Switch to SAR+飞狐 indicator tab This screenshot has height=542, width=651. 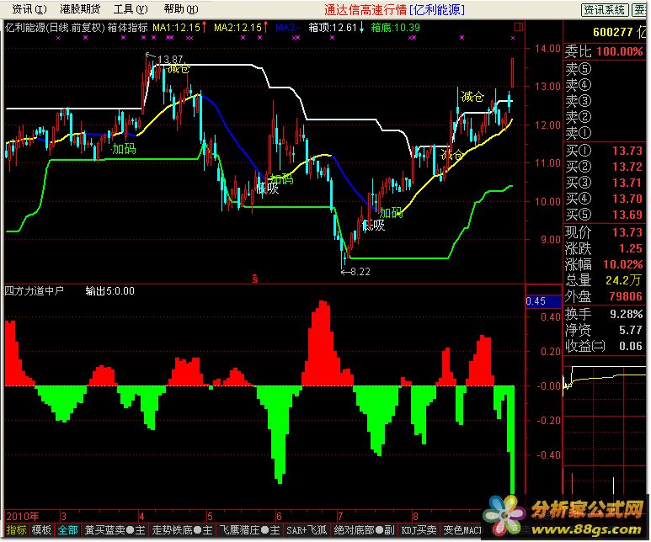[307, 530]
